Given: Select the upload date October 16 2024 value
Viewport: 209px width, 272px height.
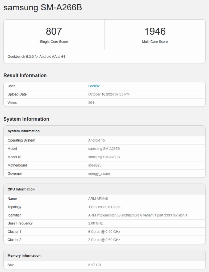Looking at the screenshot, I should (109, 94).
